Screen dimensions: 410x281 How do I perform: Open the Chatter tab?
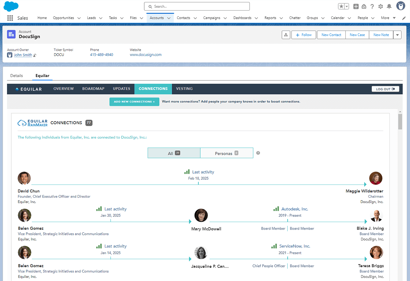tap(295, 18)
